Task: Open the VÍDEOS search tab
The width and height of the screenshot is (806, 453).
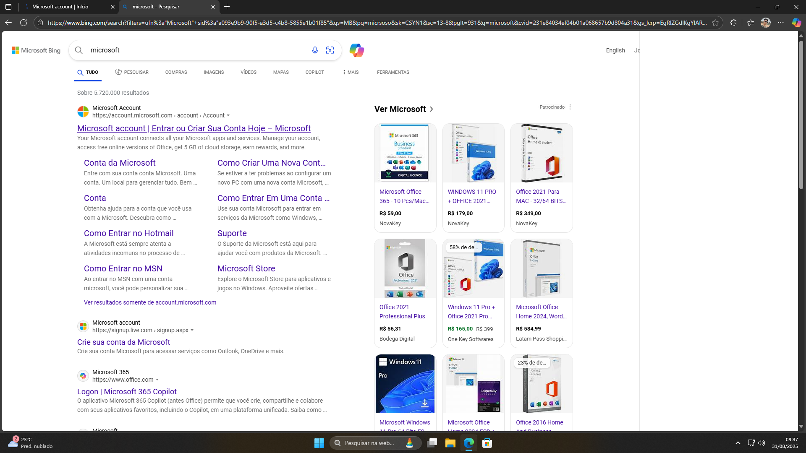Action: click(249, 72)
